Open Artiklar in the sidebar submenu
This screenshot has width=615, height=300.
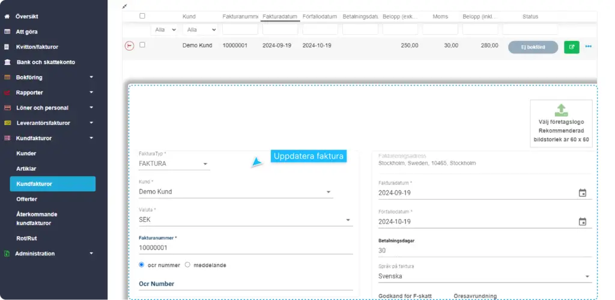(x=26, y=169)
